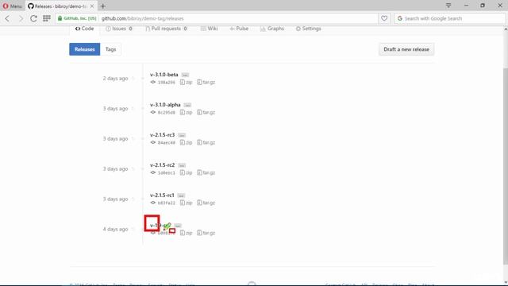Bookmark page with heart icon

coord(384,18)
